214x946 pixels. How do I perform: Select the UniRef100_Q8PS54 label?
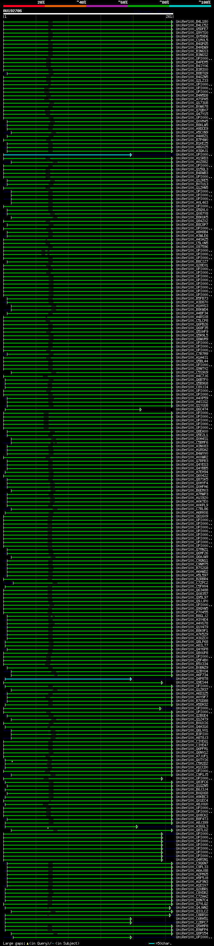point(192,934)
